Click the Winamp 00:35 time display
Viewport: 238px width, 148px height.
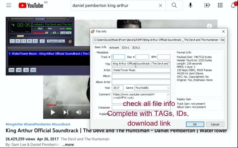[x=24, y=25]
